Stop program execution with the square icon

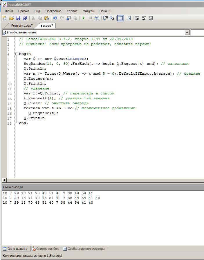pos(91,18)
